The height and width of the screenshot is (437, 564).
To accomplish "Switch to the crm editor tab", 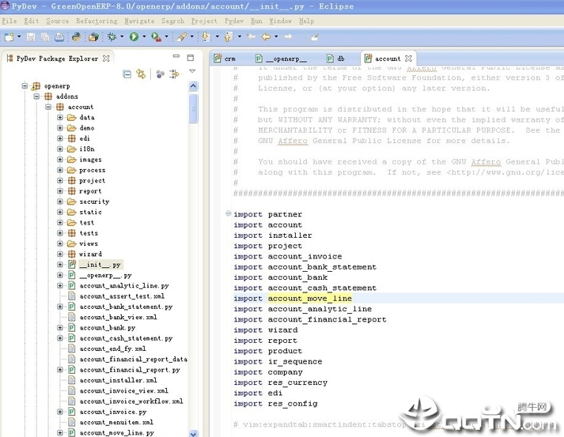I will pyautogui.click(x=225, y=58).
